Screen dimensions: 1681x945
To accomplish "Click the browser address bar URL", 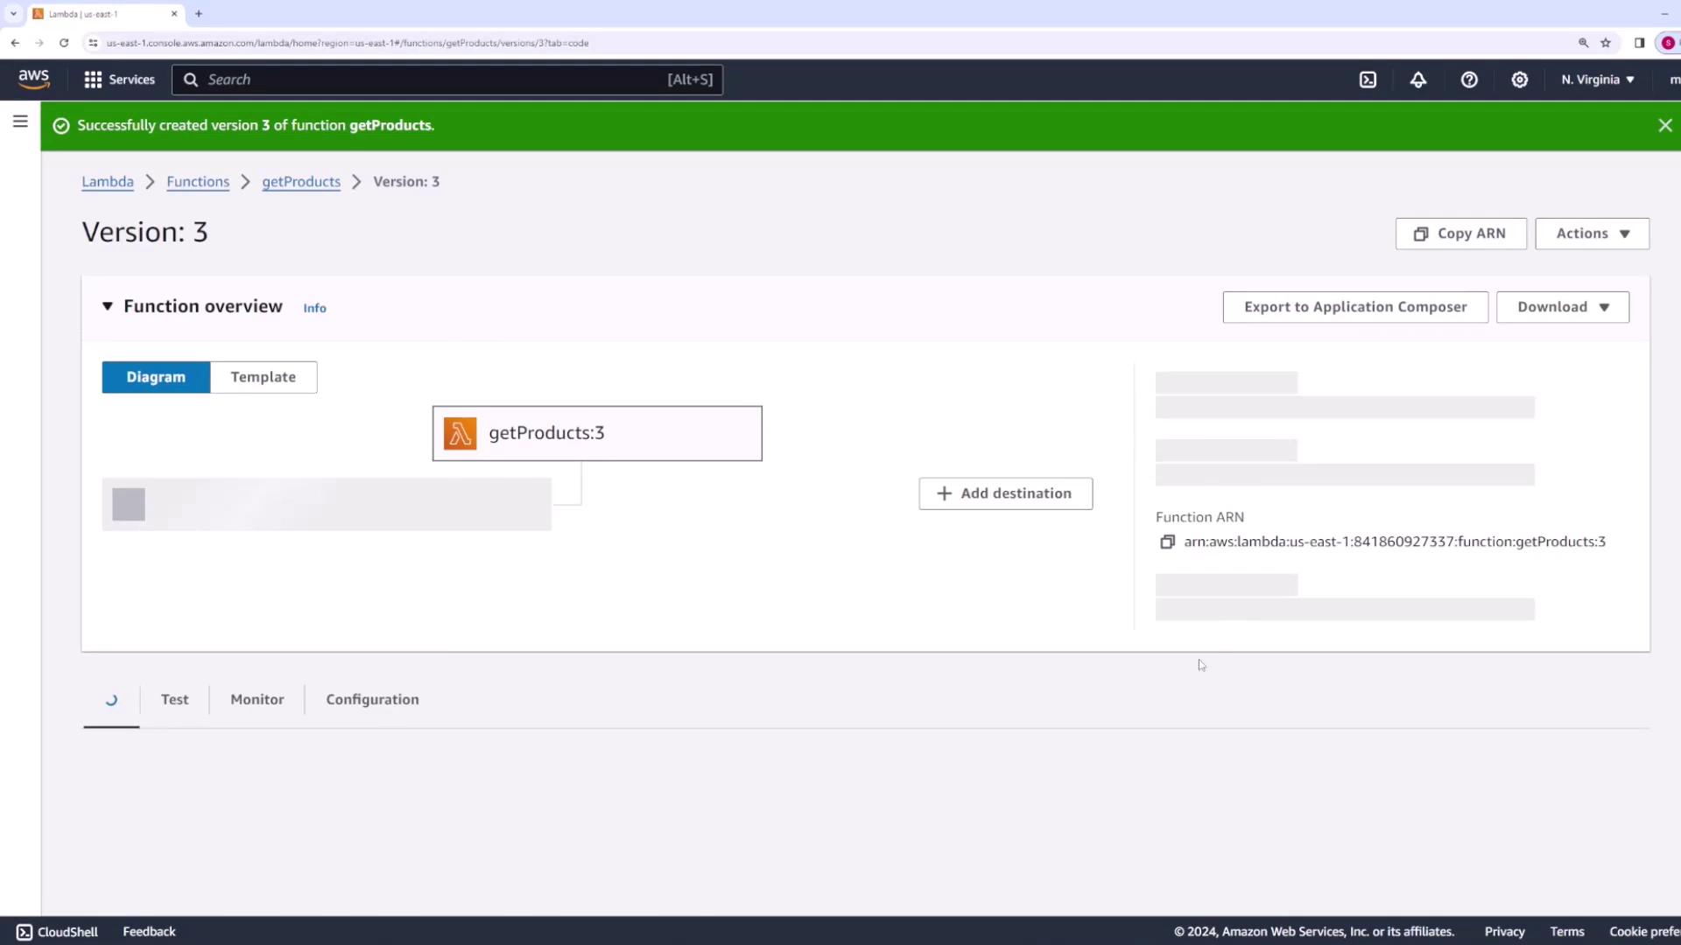I will pos(347,43).
